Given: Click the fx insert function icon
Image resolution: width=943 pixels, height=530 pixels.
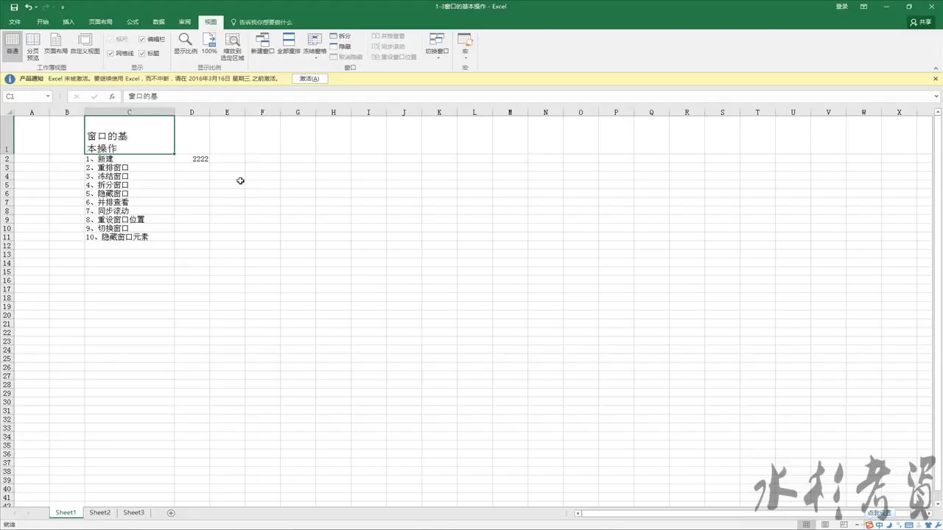Looking at the screenshot, I should point(112,96).
